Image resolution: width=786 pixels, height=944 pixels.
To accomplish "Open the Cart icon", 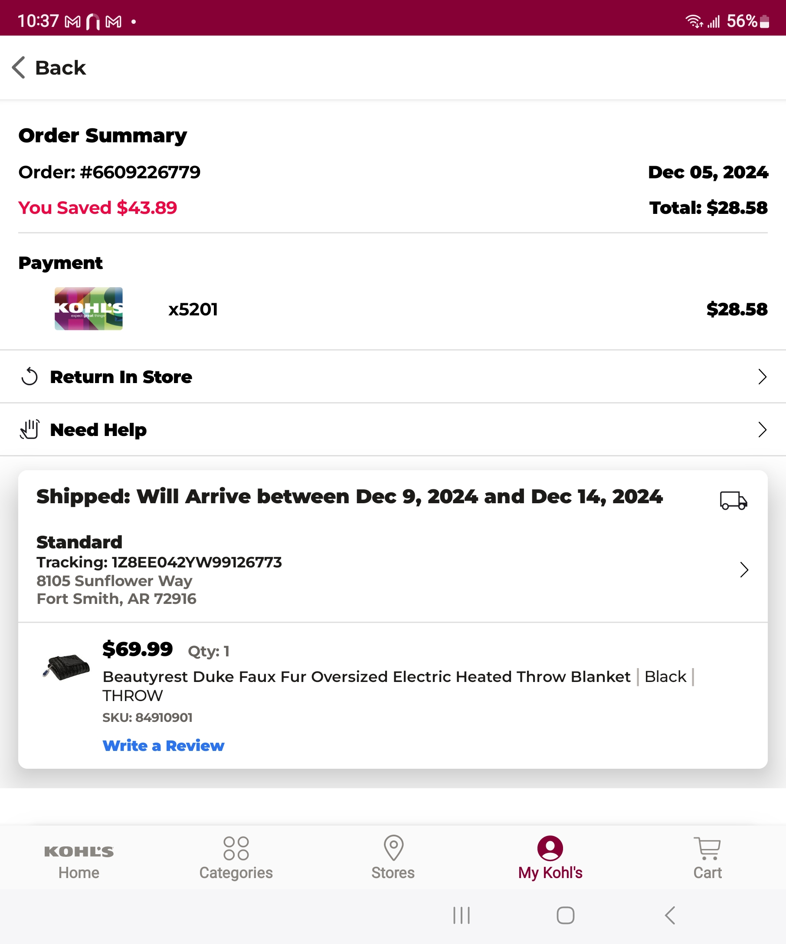I will (707, 848).
